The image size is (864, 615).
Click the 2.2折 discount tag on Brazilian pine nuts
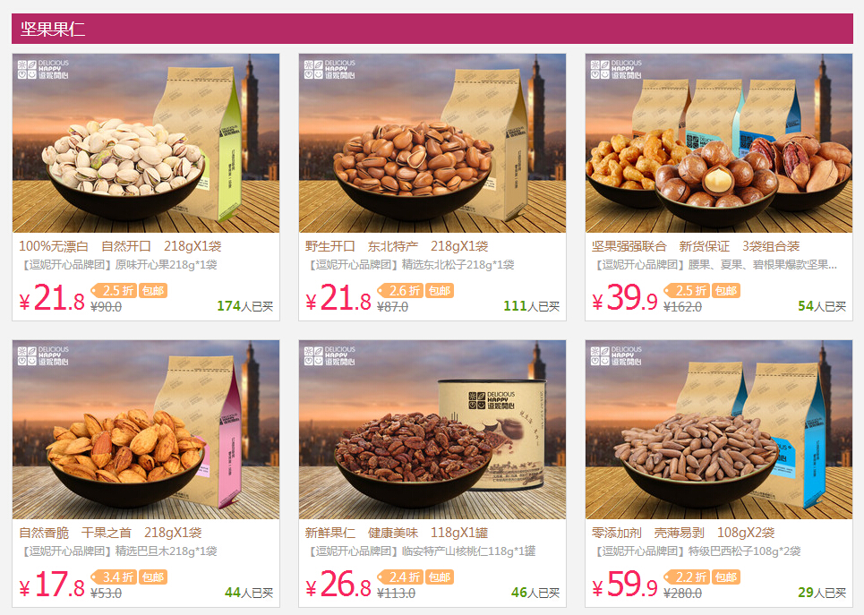pyautogui.click(x=687, y=577)
